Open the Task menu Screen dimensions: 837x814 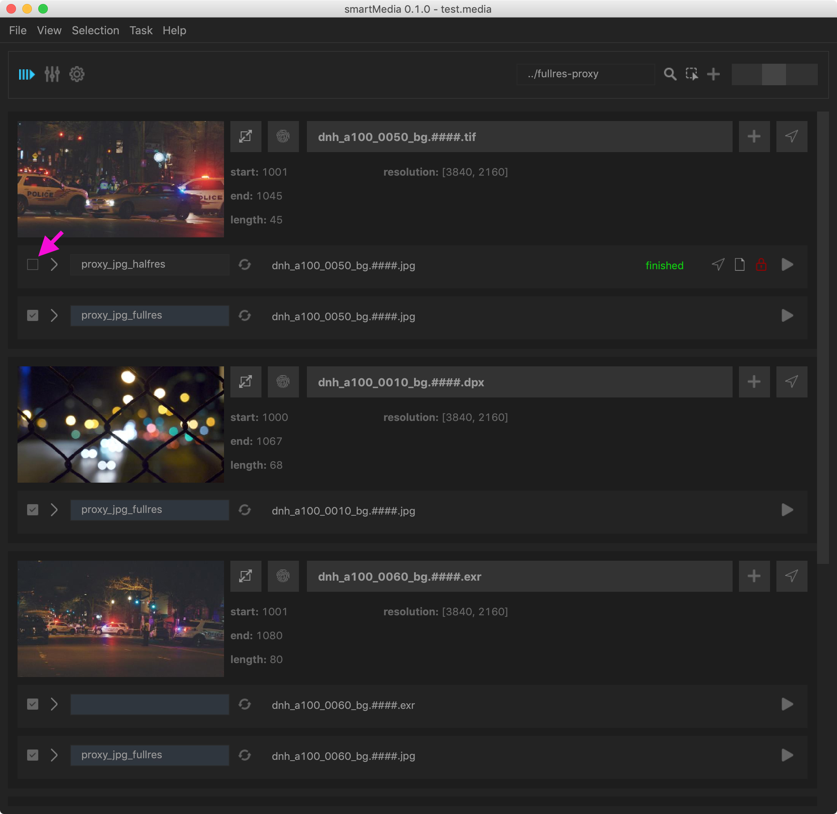[141, 30]
